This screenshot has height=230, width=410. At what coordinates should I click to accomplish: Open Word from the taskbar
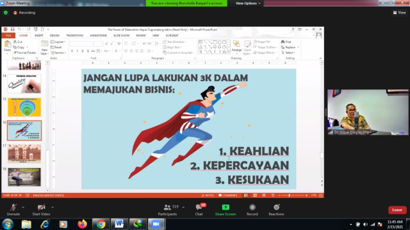tap(119, 224)
